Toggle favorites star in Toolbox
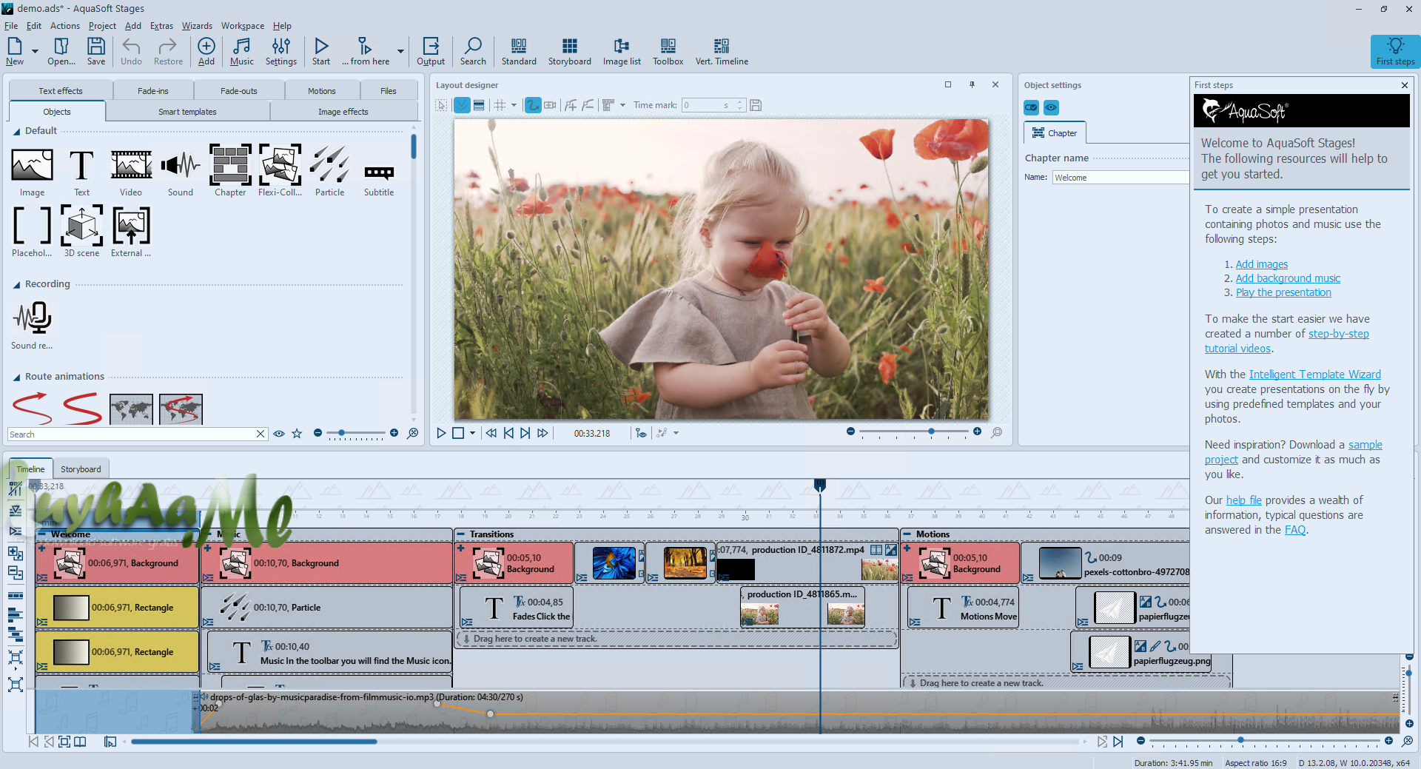Screen dimensions: 1421x769 297,434
